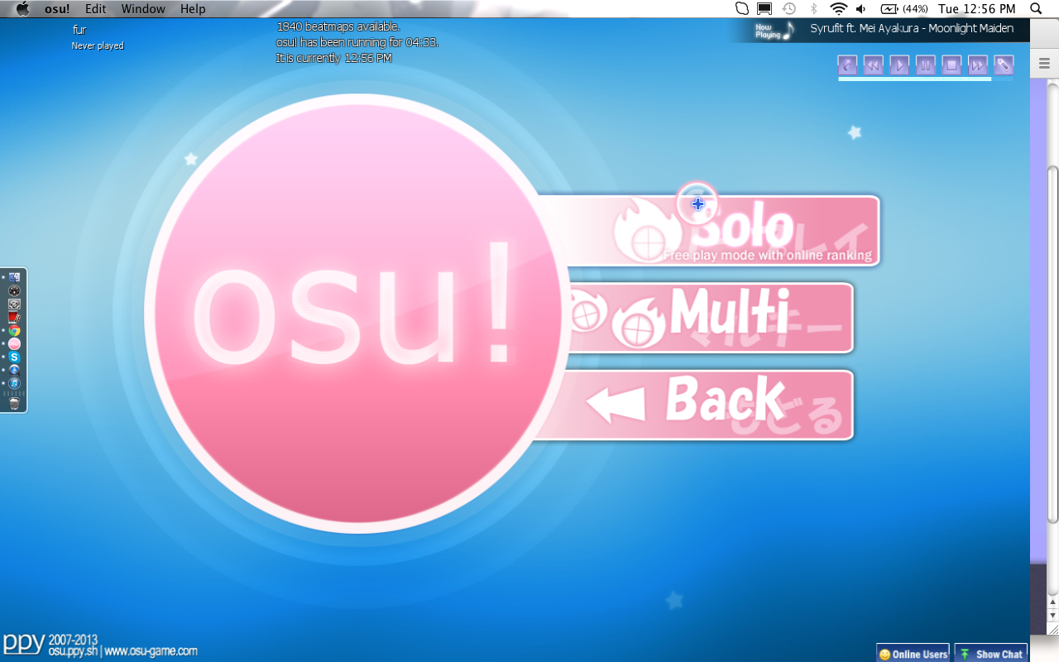Click the menu bar clock Tue 12:56 PM
Viewport: 1059px width, 662px height.
[x=977, y=9]
